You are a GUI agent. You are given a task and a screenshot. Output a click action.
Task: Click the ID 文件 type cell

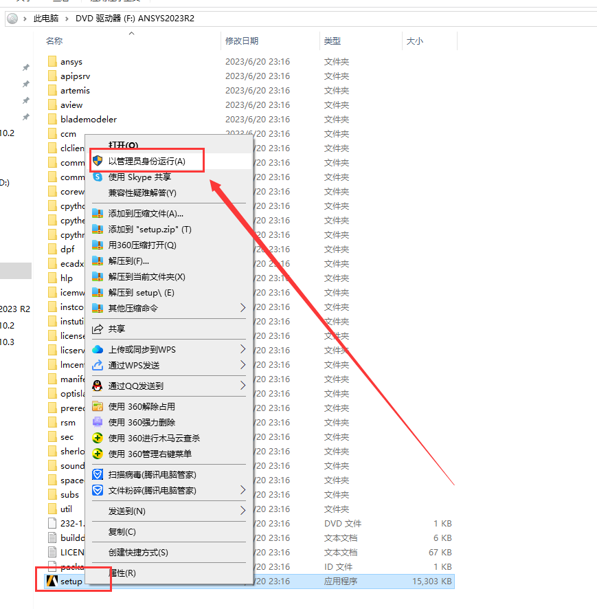click(338, 566)
